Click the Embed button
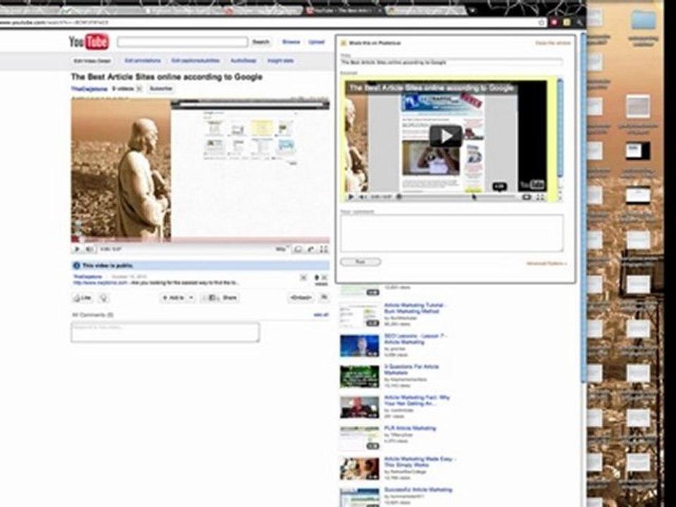 [x=301, y=297]
